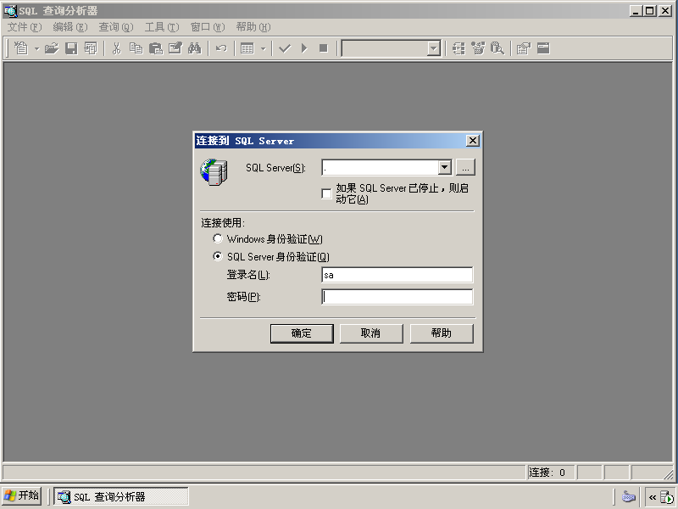Open the 工具(T) menu
The image size is (678, 509).
[162, 27]
